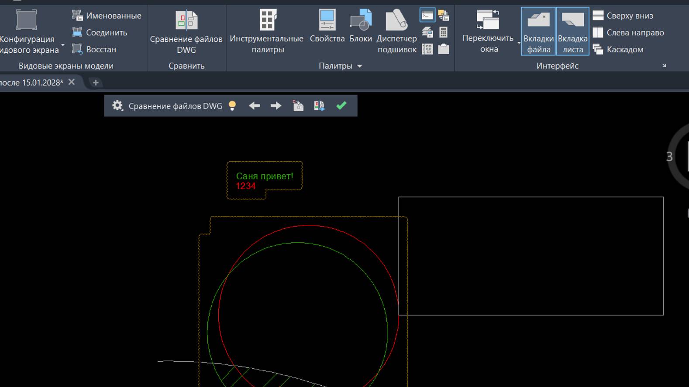Click Каскадом window arrangement
The width and height of the screenshot is (689, 387).
[618, 49]
